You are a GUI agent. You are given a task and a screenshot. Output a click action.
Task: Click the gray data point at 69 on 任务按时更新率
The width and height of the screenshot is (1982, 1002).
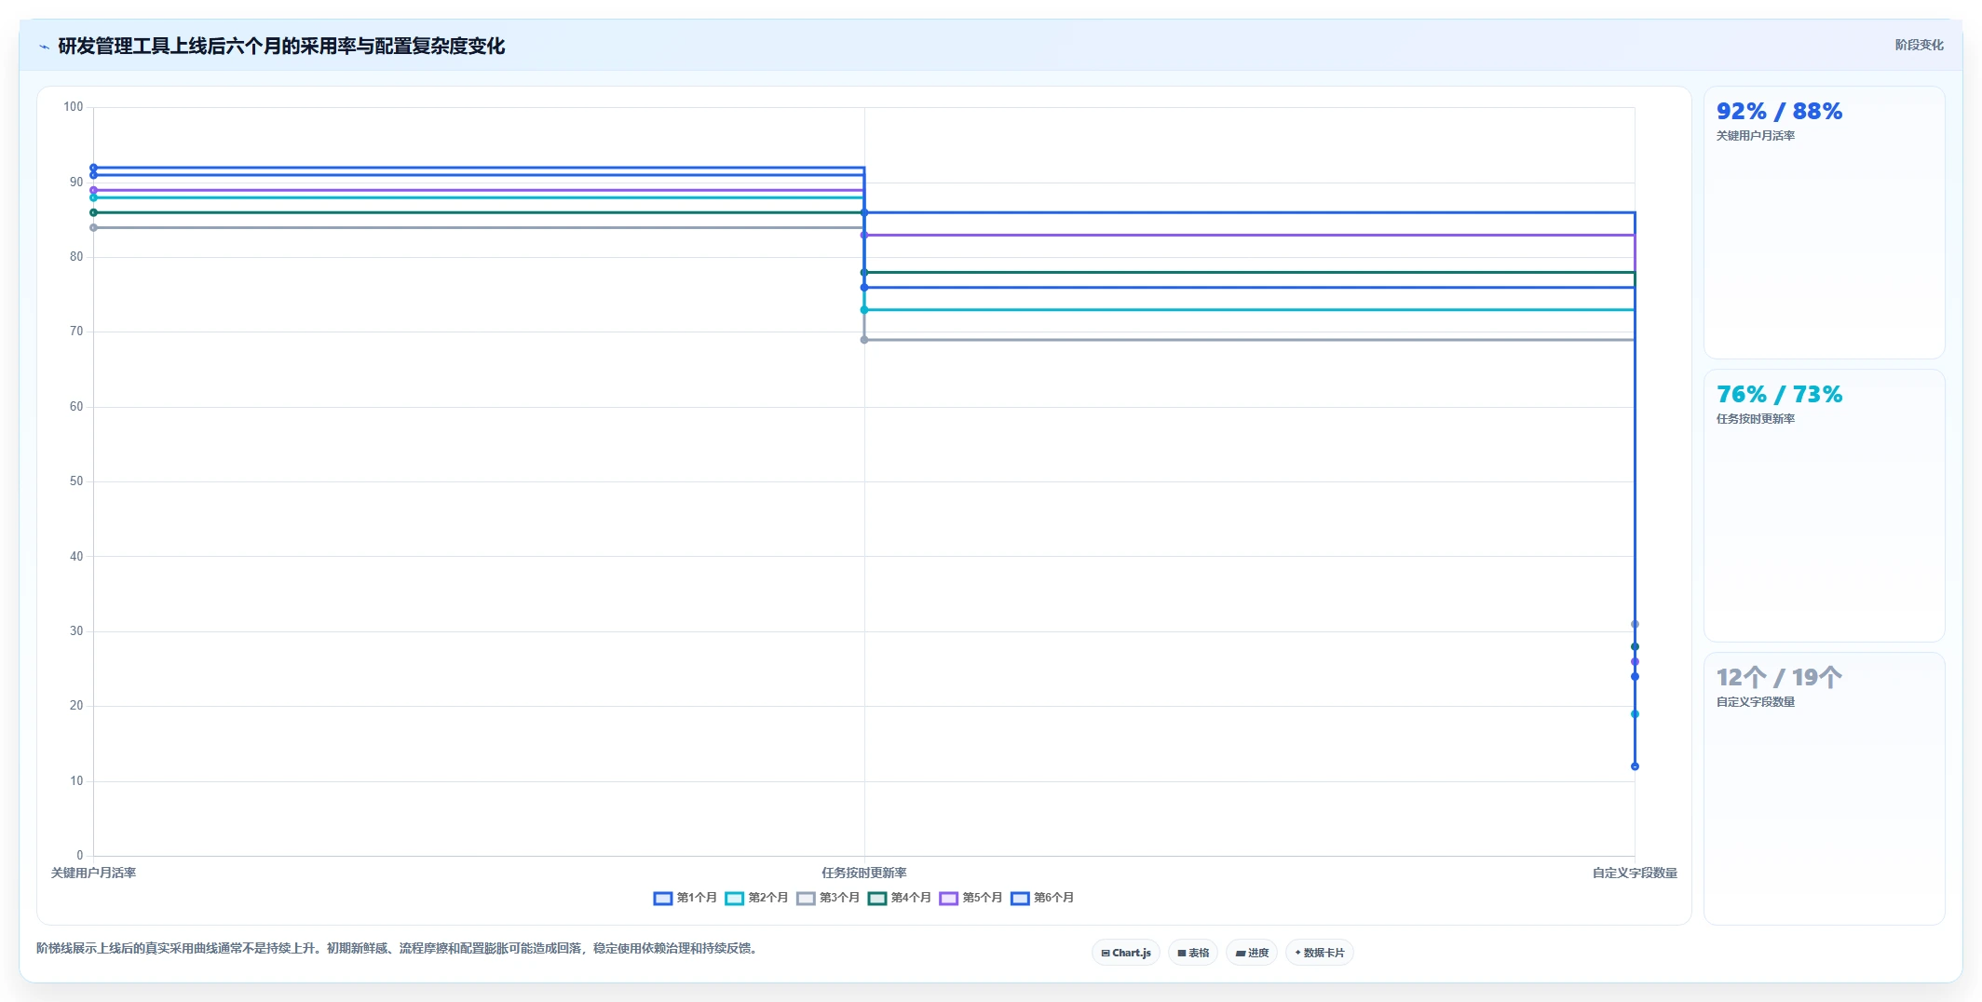pyautogui.click(x=864, y=340)
